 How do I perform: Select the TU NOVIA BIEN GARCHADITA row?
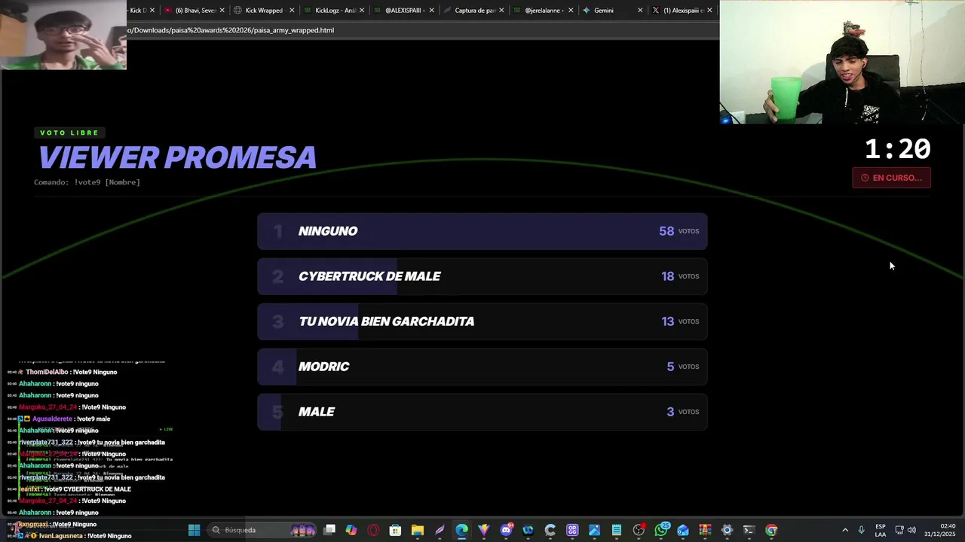[x=482, y=321]
